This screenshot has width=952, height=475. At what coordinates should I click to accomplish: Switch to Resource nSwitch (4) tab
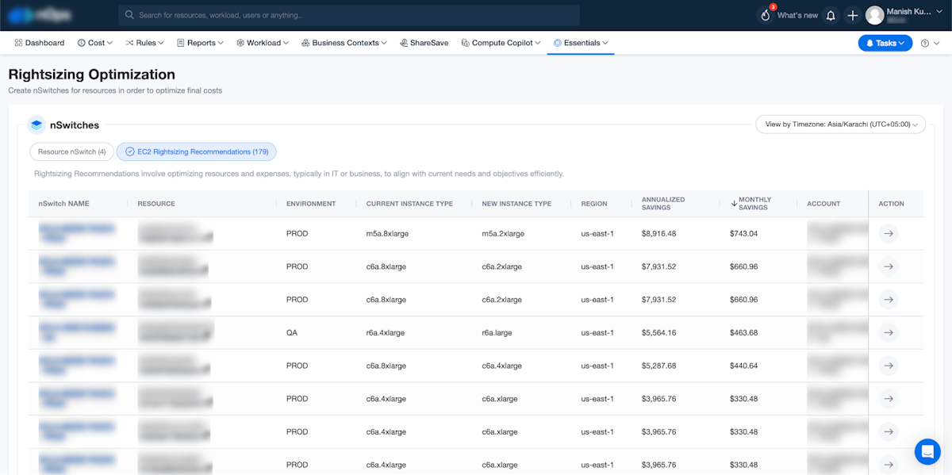click(71, 151)
